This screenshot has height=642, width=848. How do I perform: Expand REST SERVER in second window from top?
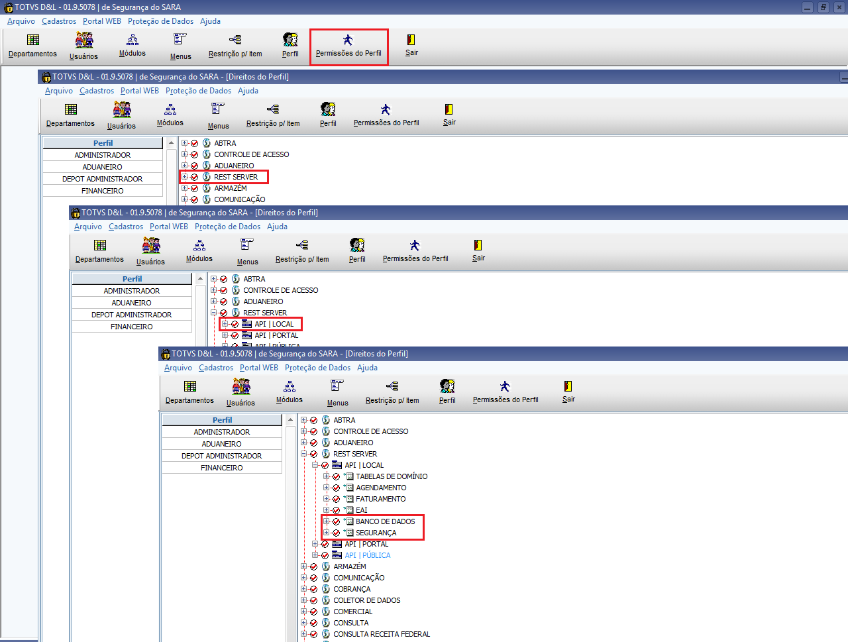pyautogui.click(x=185, y=177)
